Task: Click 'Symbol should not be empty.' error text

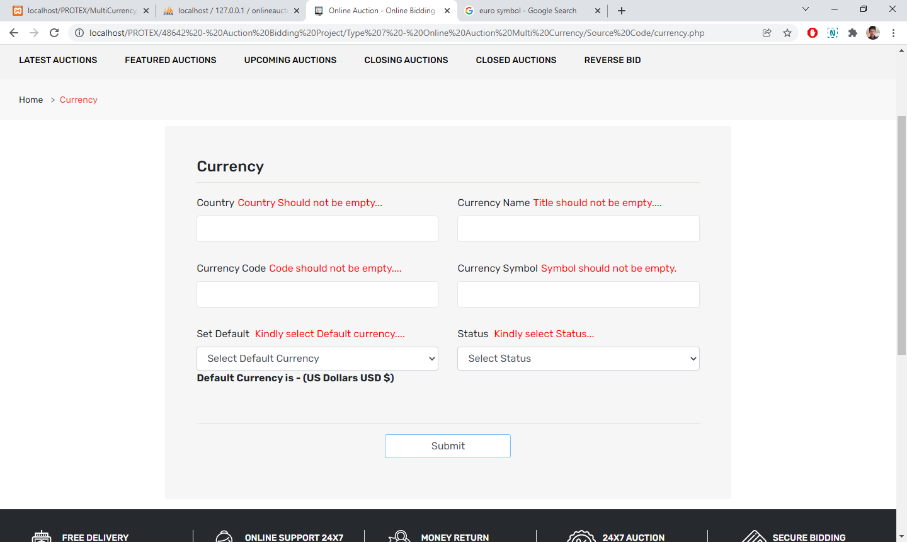Action: tap(608, 268)
